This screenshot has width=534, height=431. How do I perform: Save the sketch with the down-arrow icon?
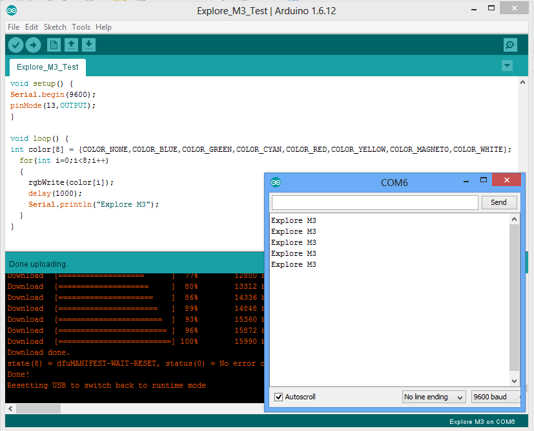coord(88,45)
